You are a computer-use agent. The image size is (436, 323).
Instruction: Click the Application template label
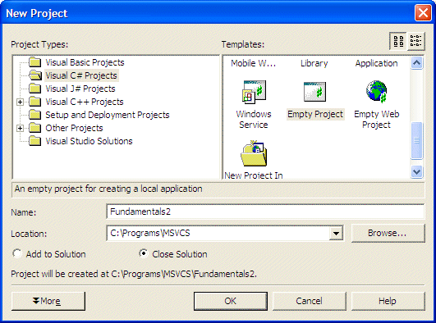[x=377, y=63]
